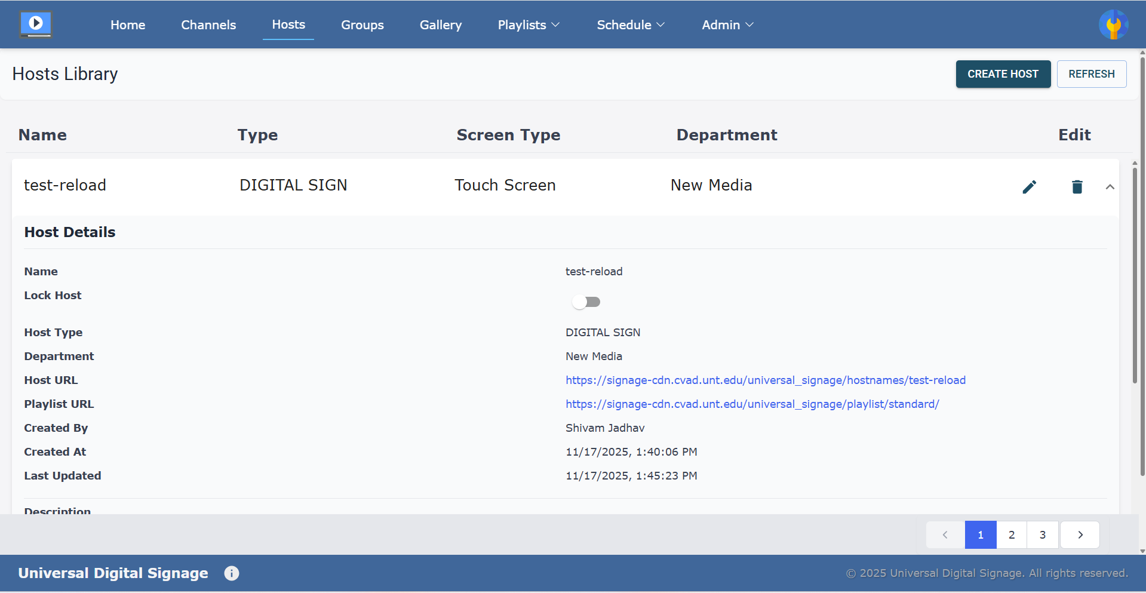The width and height of the screenshot is (1146, 593).
Task: Expand the Admin dropdown menu
Action: tap(727, 24)
